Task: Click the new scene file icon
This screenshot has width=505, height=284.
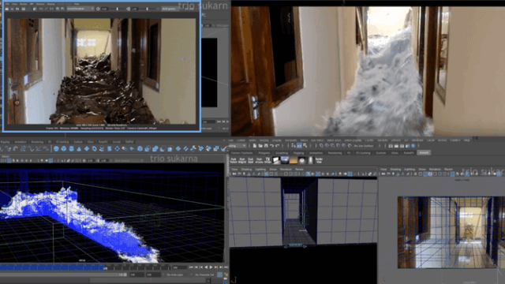Action: [254, 146]
